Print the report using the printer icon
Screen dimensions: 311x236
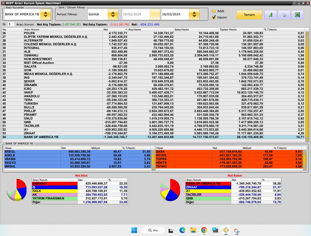point(284,15)
